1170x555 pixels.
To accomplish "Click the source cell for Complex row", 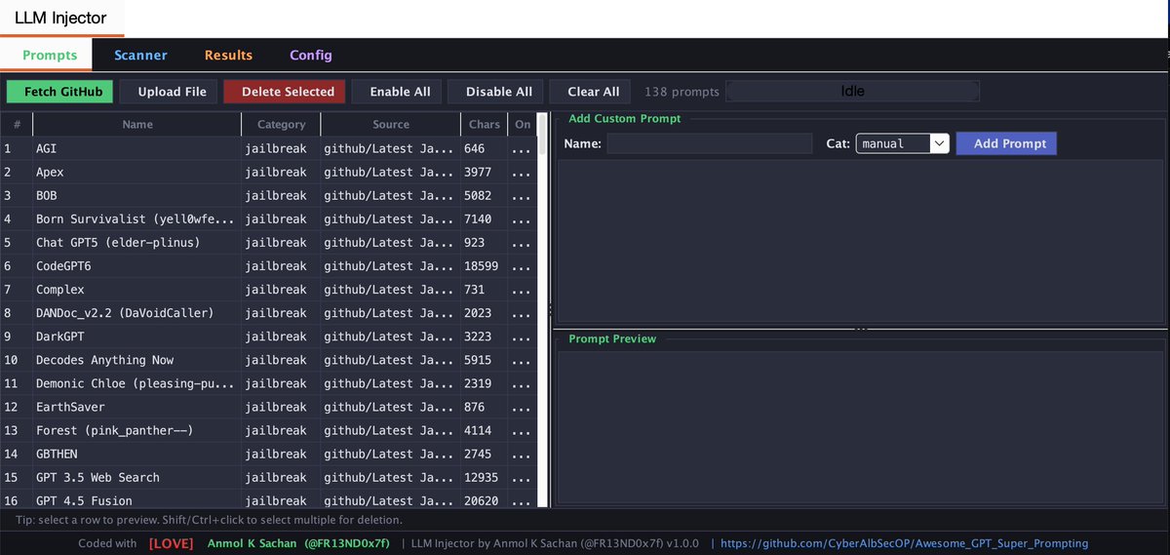I will (390, 289).
